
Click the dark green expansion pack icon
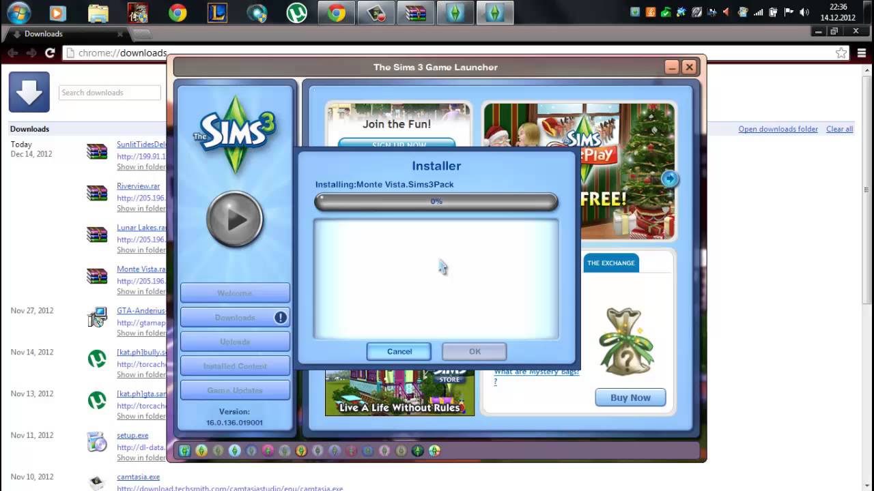tap(418, 451)
